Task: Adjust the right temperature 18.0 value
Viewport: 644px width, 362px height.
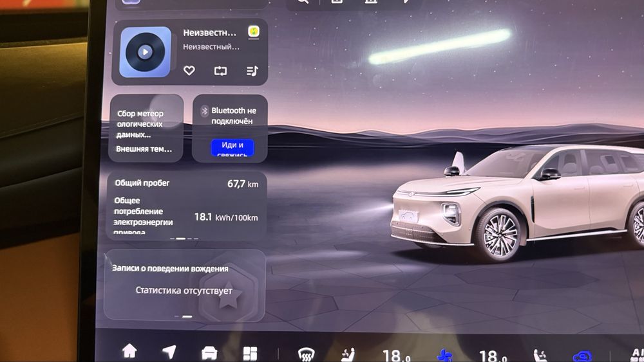Action: [493, 356]
